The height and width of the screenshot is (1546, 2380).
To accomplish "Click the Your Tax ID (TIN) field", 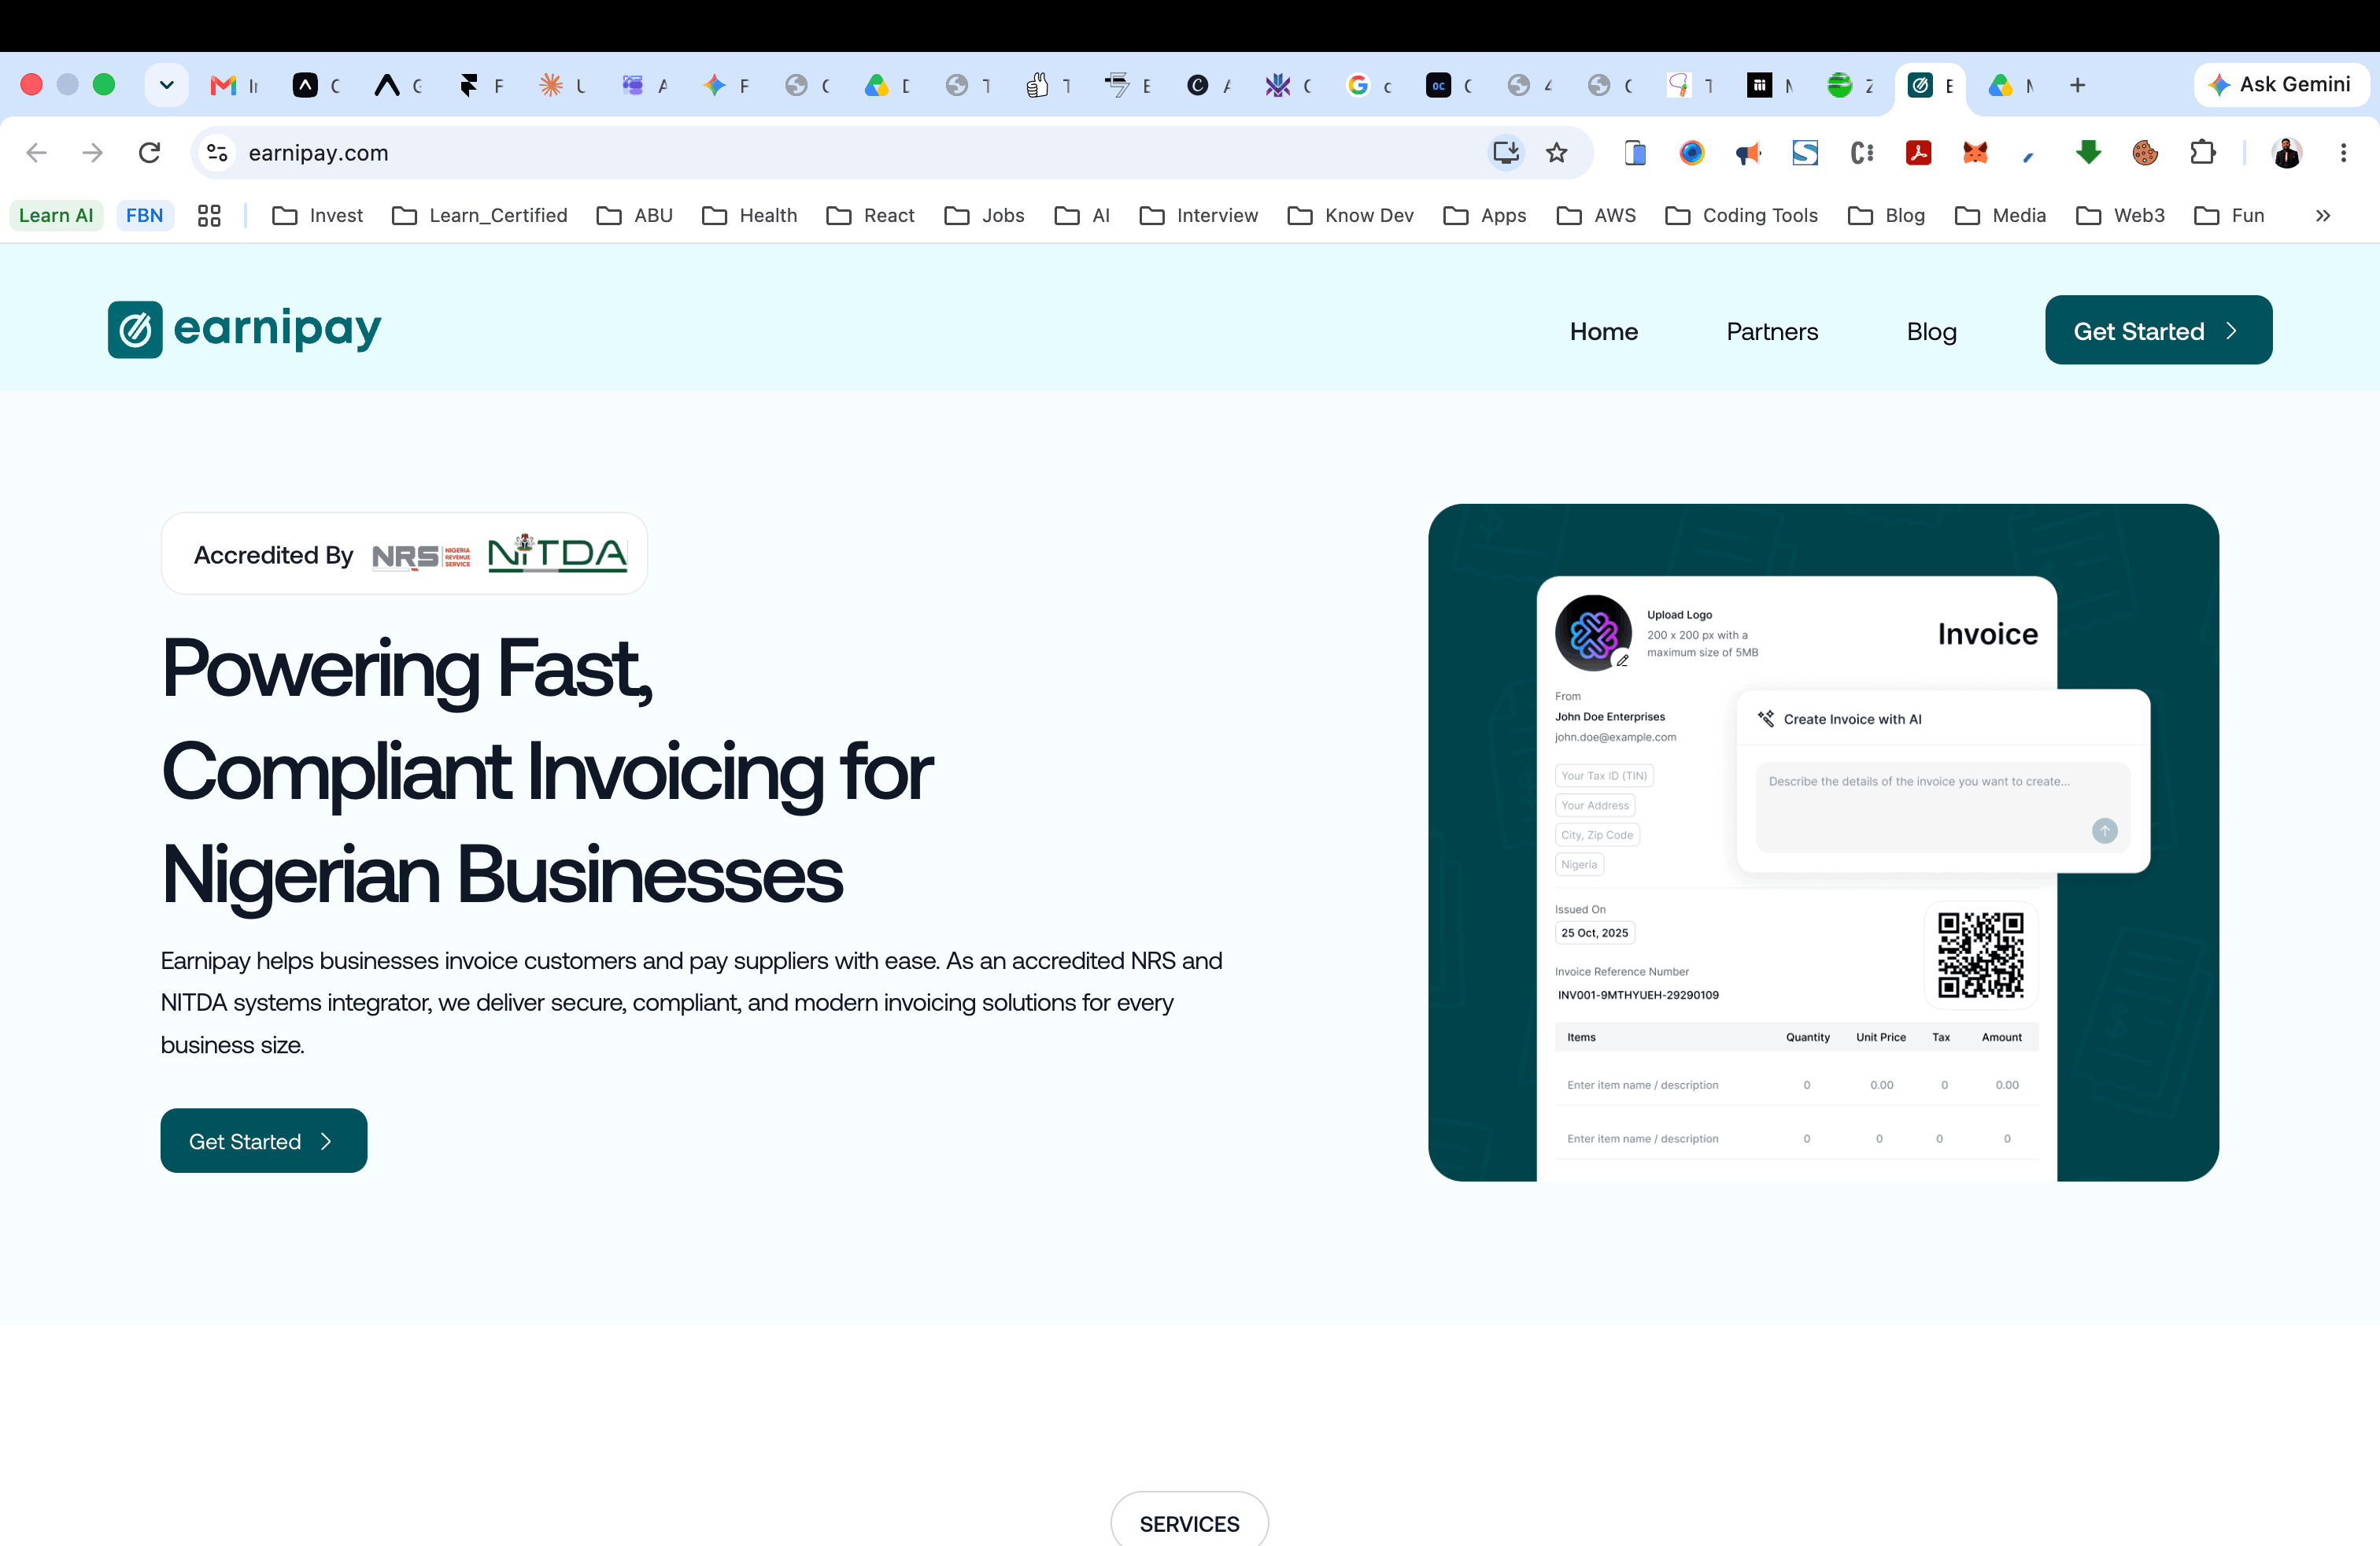I will [1603, 775].
